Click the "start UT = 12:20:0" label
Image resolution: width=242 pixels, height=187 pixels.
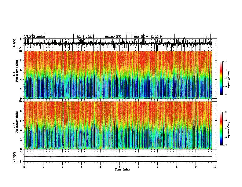[x=148, y=37]
